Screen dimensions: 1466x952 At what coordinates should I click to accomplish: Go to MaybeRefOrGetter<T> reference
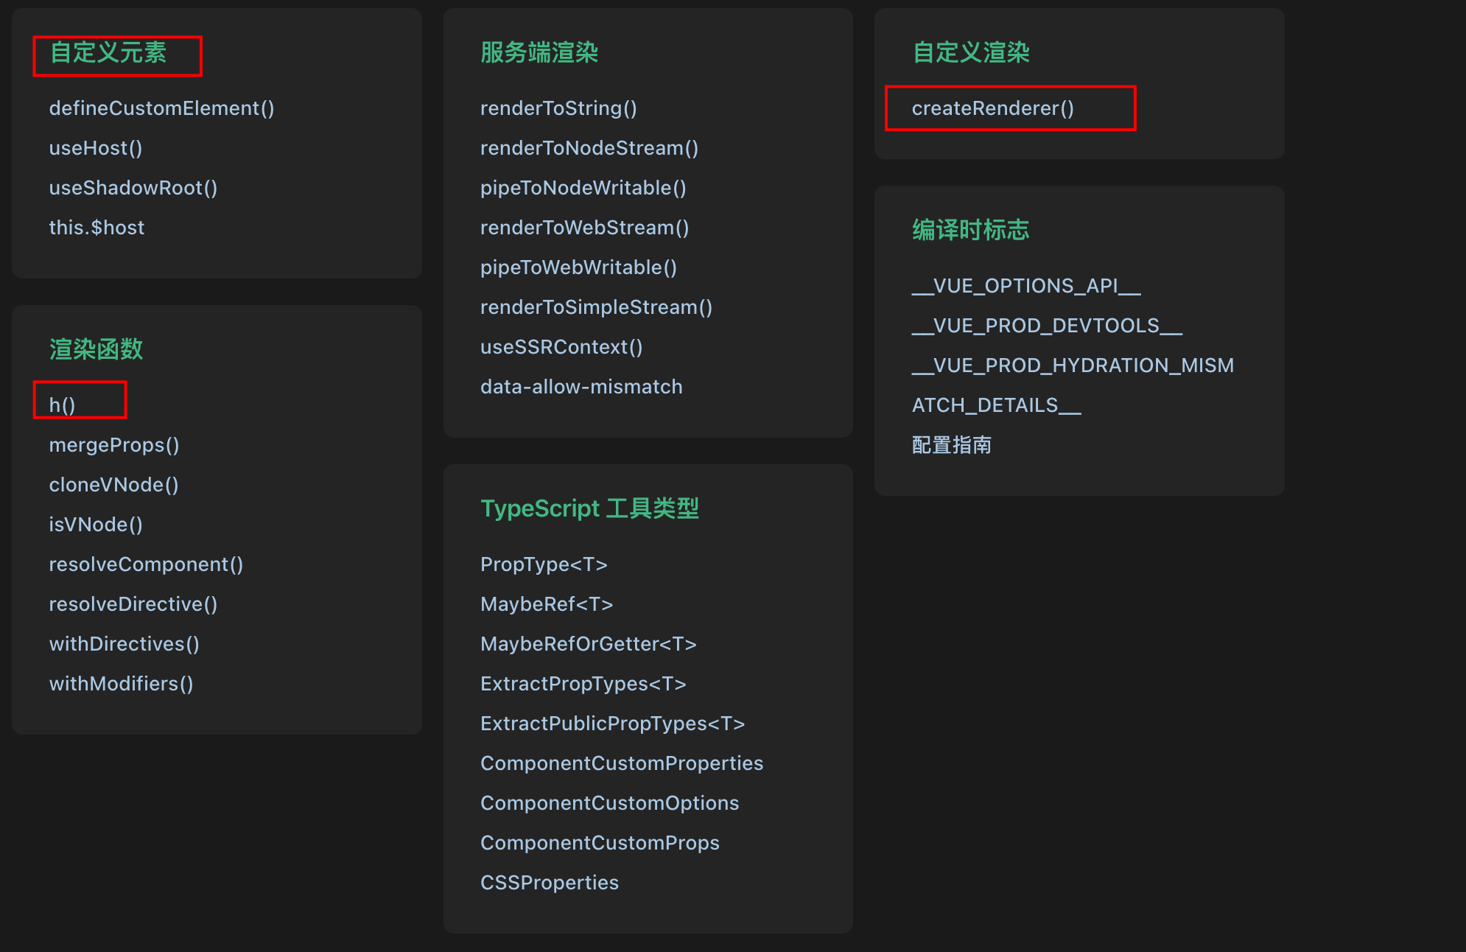click(x=589, y=644)
